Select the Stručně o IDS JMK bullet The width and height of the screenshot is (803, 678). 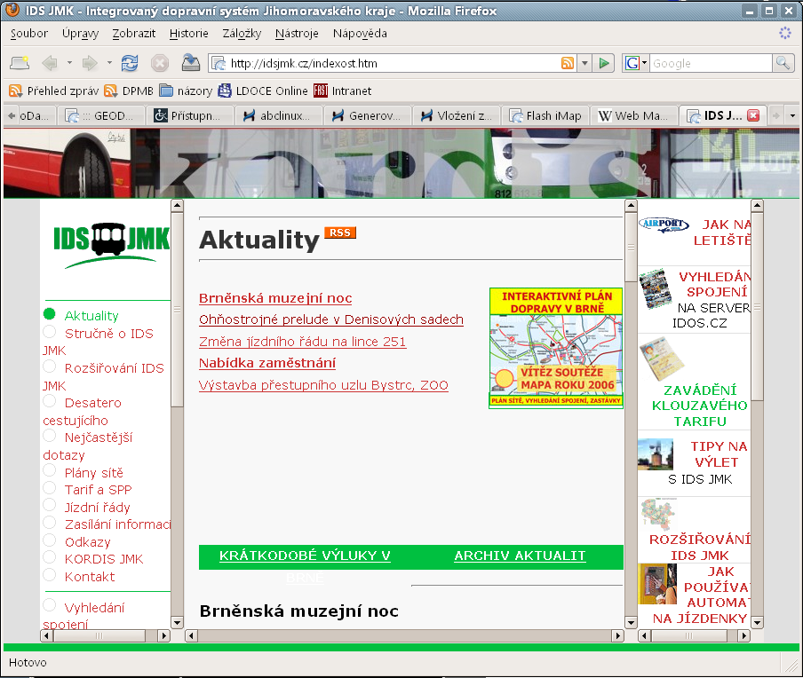(x=49, y=332)
